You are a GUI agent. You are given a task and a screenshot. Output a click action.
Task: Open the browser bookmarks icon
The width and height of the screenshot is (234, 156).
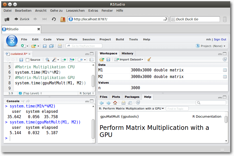63,19
